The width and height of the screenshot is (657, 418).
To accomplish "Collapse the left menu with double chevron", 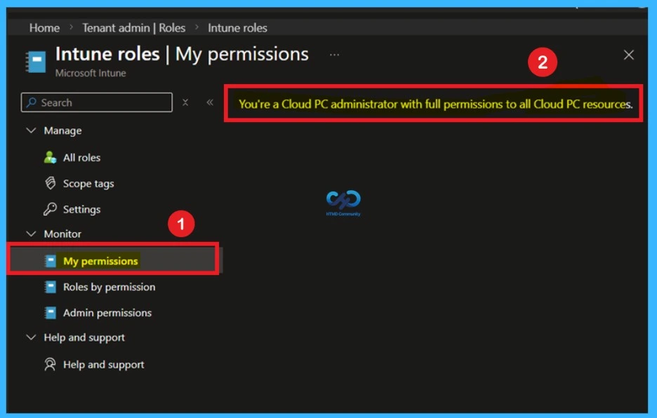I will [209, 102].
